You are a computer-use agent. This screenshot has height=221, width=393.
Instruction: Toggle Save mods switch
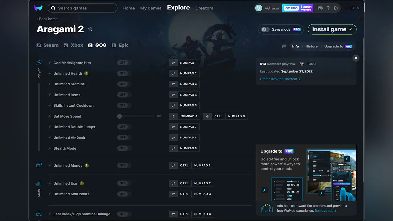point(265,29)
